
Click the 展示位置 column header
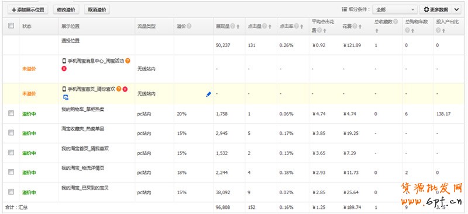70,26
